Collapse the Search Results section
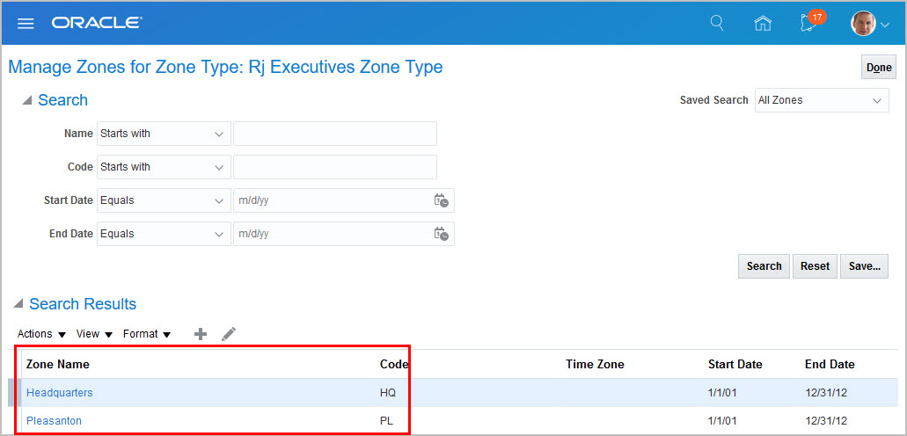This screenshot has height=436, width=907. [x=18, y=304]
